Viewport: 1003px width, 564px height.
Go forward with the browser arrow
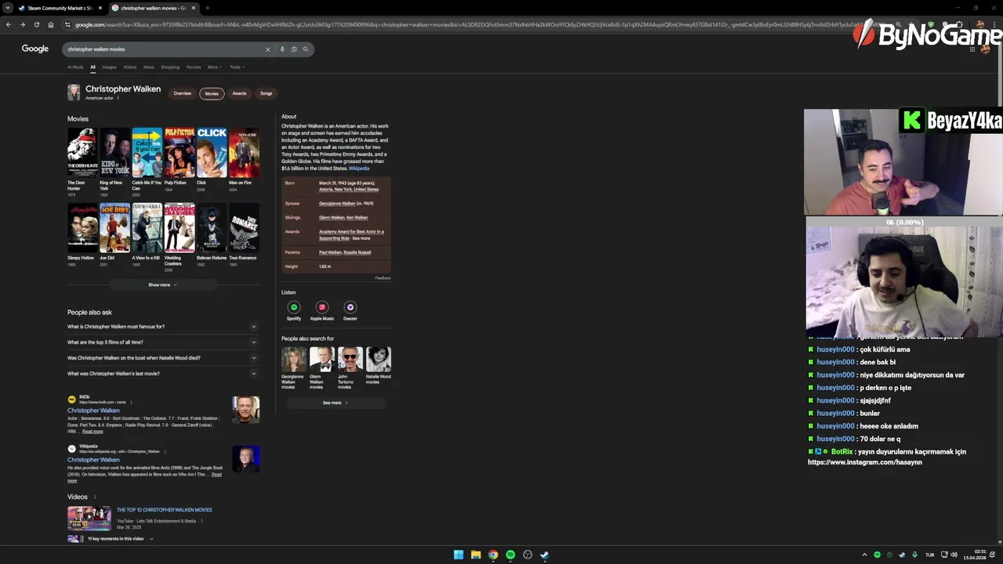click(23, 24)
